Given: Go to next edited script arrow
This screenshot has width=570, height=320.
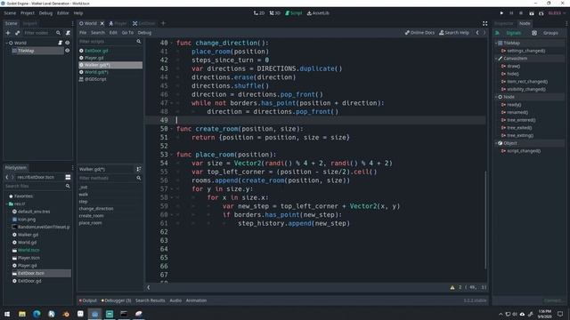Looking at the screenshot, I should (x=484, y=33).
